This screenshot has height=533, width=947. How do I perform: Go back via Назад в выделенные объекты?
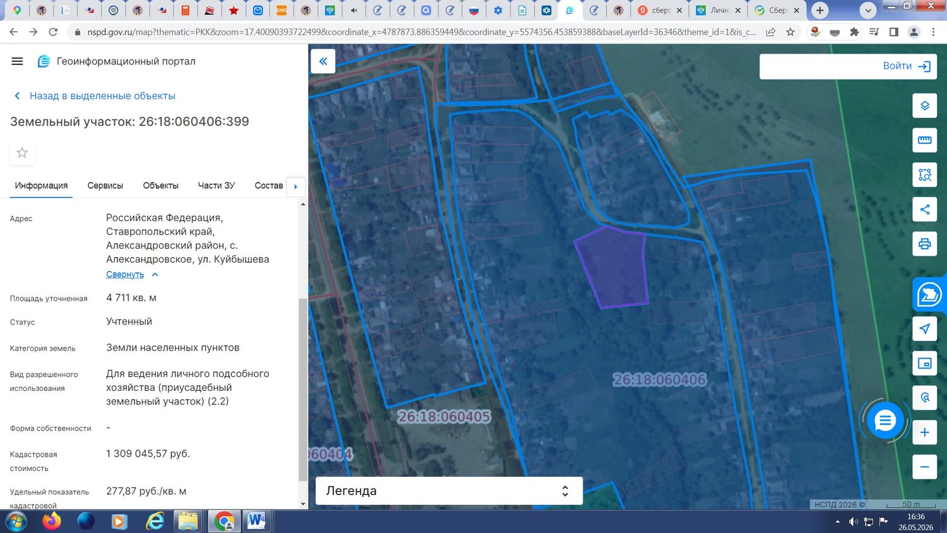[x=95, y=96]
